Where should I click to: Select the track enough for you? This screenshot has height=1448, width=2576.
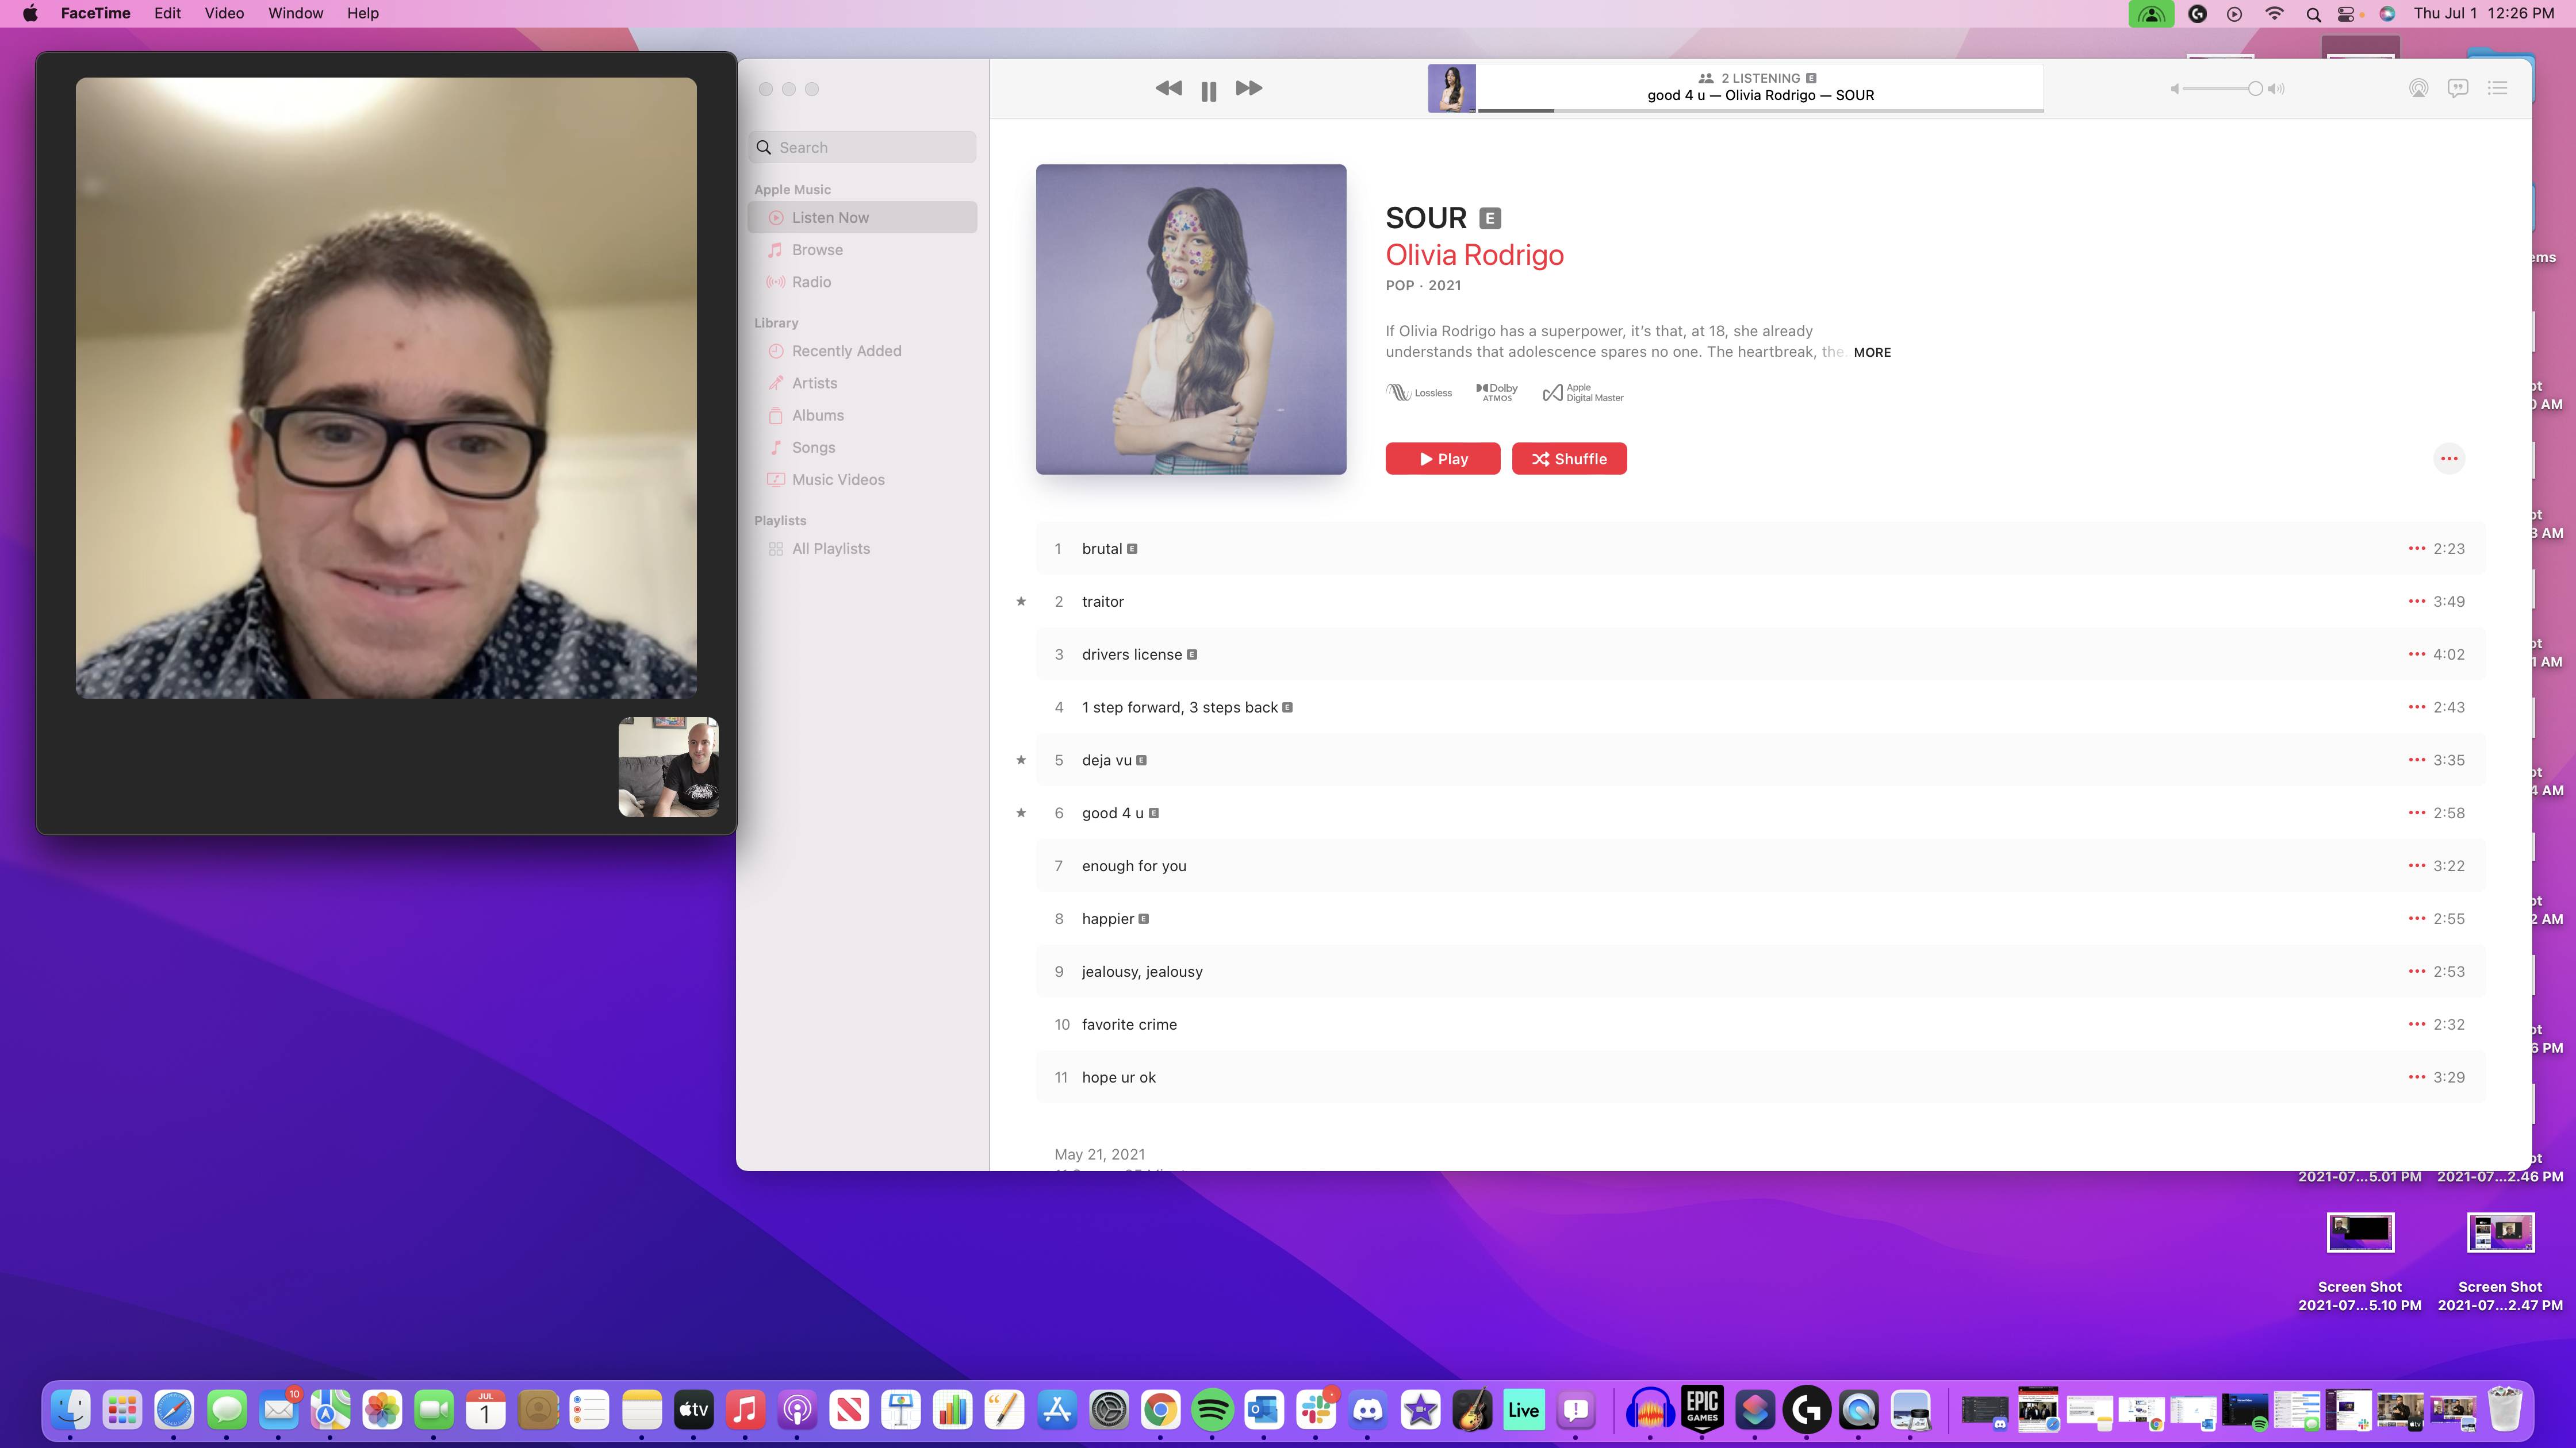tap(1761, 867)
